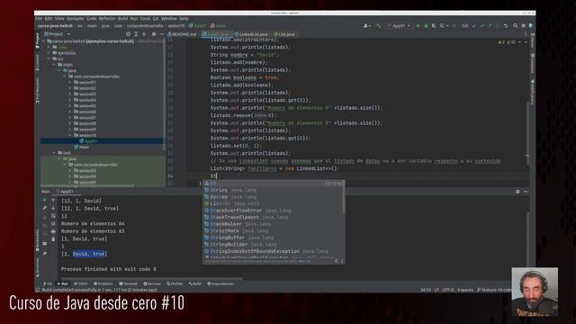Rerun App01 in the Run panel
Screen dimensions: 576x324
(x=45, y=200)
